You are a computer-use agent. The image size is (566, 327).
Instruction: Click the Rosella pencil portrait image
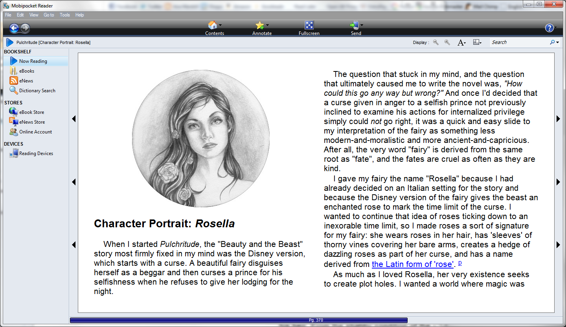click(201, 139)
